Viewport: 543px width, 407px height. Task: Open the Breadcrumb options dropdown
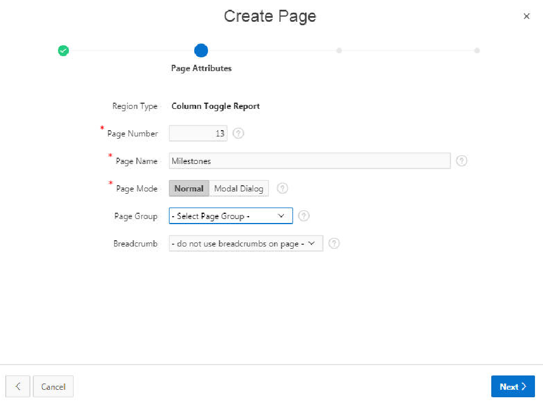click(245, 243)
